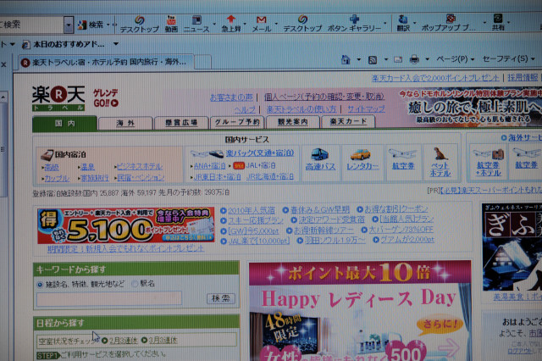
Task: Switch to the 海外 tab
Action: pos(125,123)
